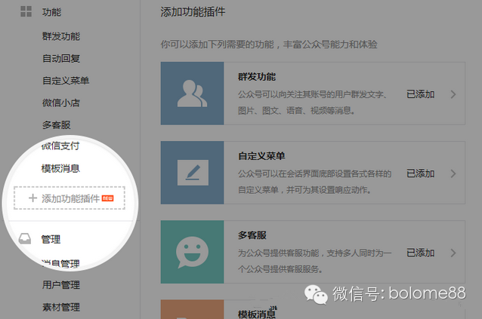Click the plus icon beside 添加功能插件
This screenshot has height=319, width=482.
point(33,198)
